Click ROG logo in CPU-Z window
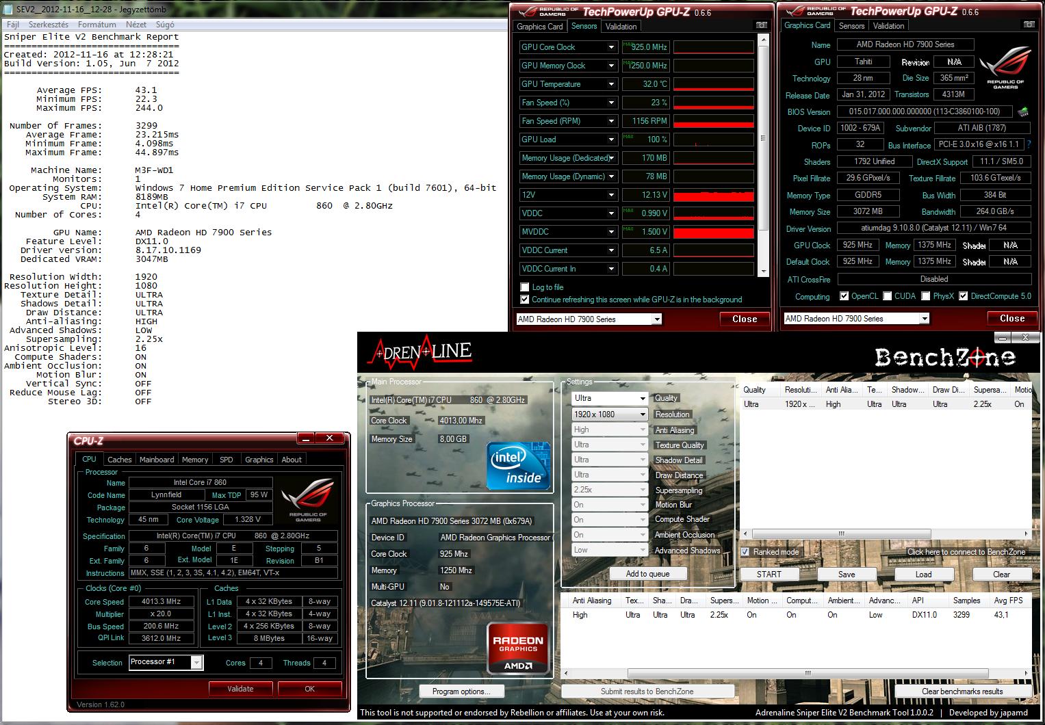The width and height of the screenshot is (1045, 725). [x=307, y=500]
